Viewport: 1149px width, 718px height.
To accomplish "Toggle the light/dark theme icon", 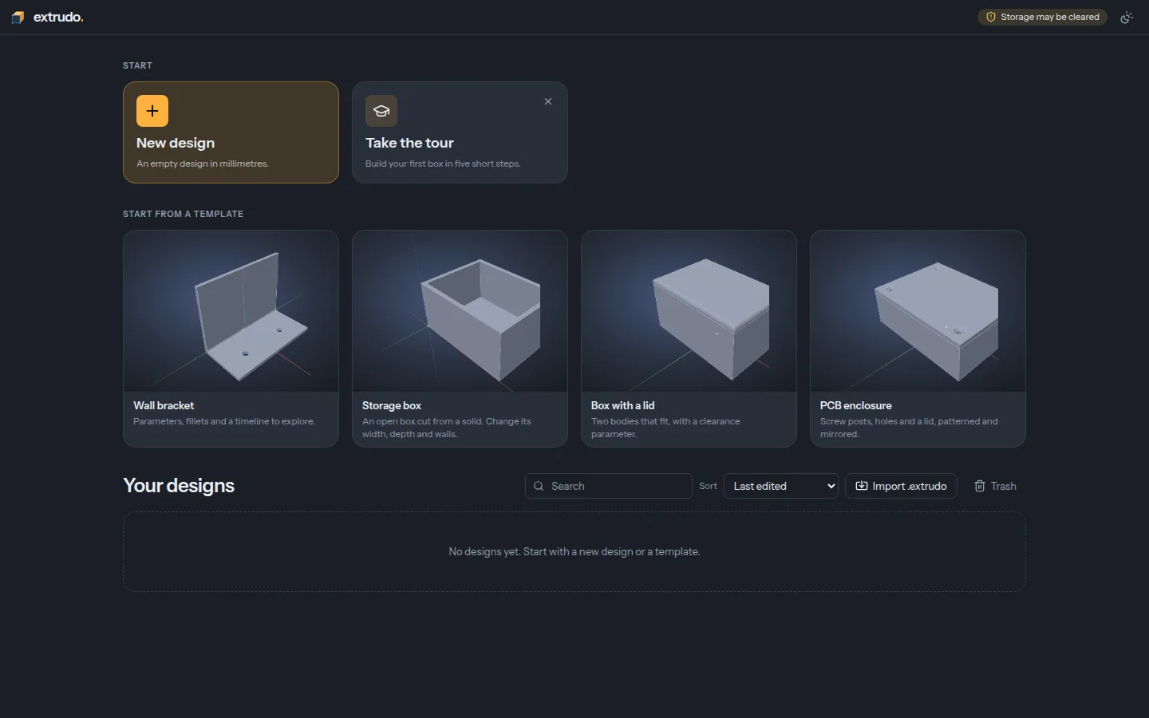I will [x=1127, y=17].
